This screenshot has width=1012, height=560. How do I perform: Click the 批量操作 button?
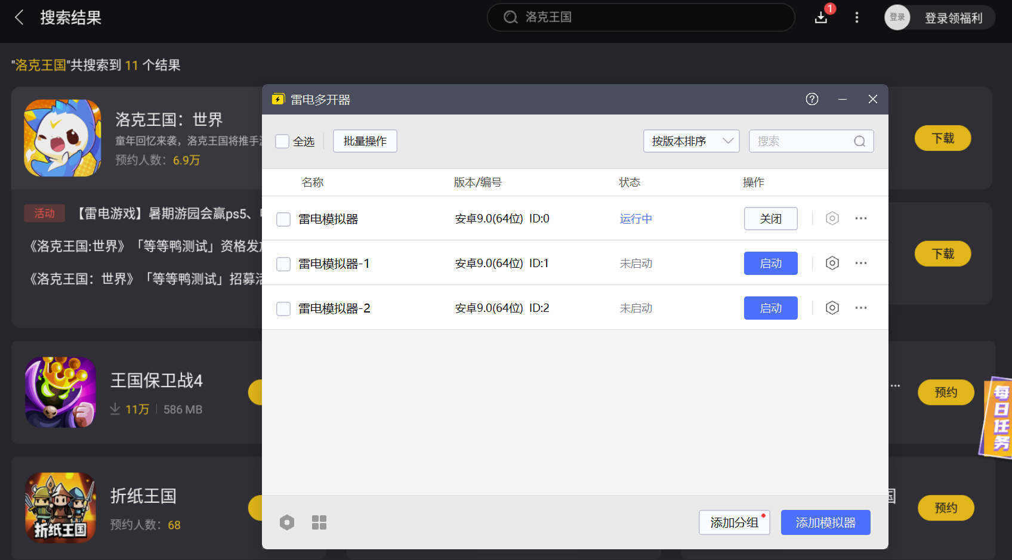click(x=365, y=141)
